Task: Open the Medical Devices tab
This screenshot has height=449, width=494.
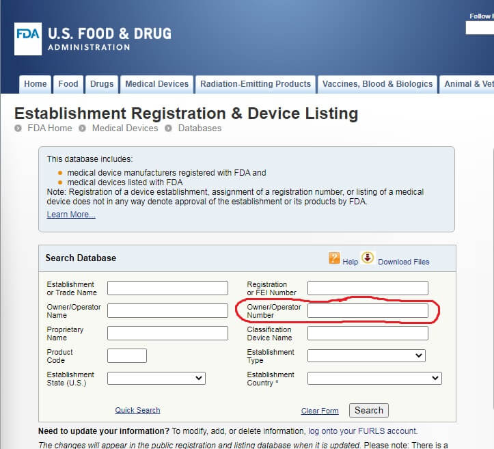Action: [x=156, y=84]
